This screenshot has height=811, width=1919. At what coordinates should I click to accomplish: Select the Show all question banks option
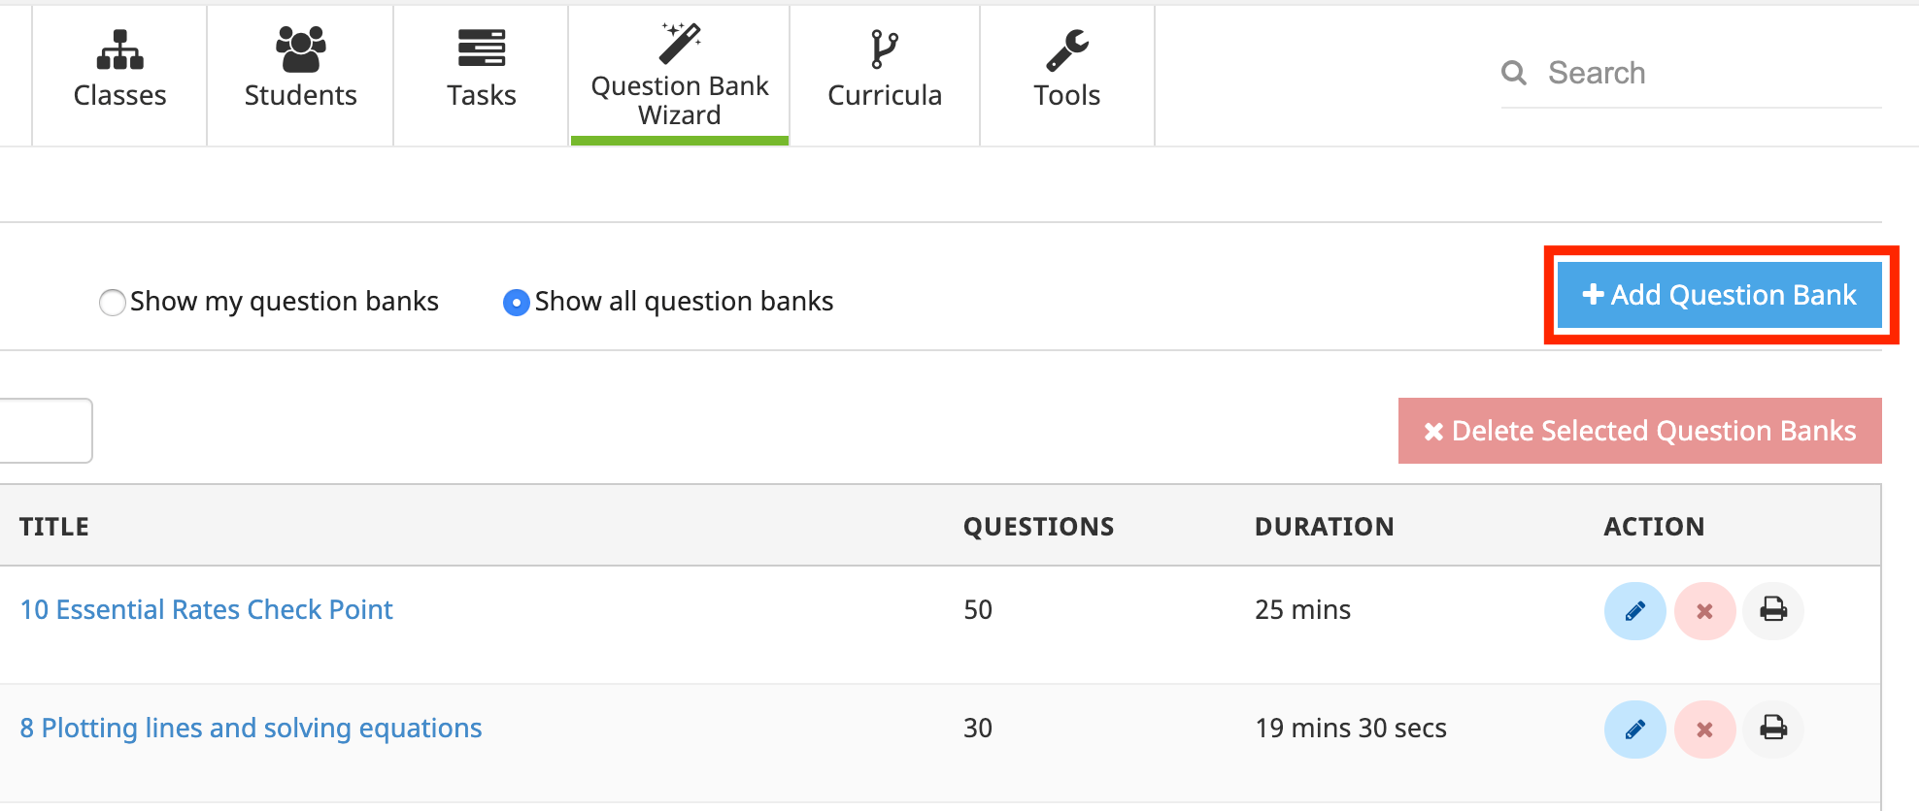516,302
